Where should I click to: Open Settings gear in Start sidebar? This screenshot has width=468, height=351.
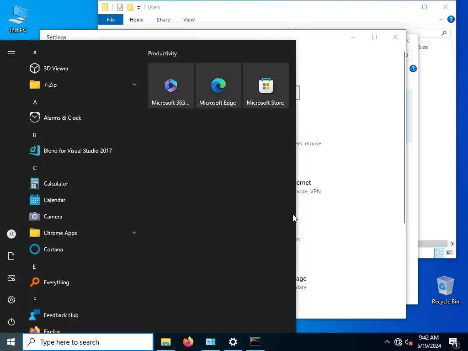click(x=11, y=300)
